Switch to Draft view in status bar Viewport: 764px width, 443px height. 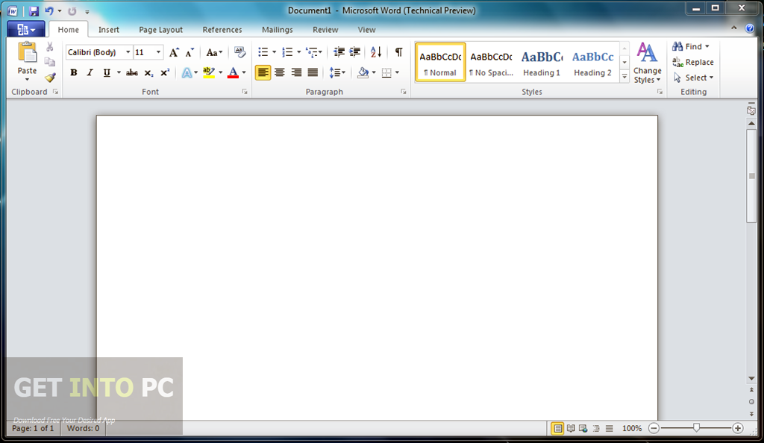(609, 428)
